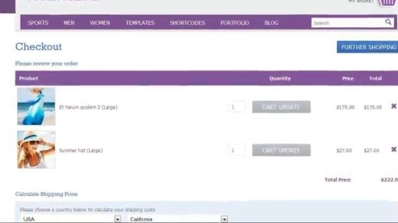Go to the BLOG page
Viewport: 398px width, 223px height.
pos(271,23)
